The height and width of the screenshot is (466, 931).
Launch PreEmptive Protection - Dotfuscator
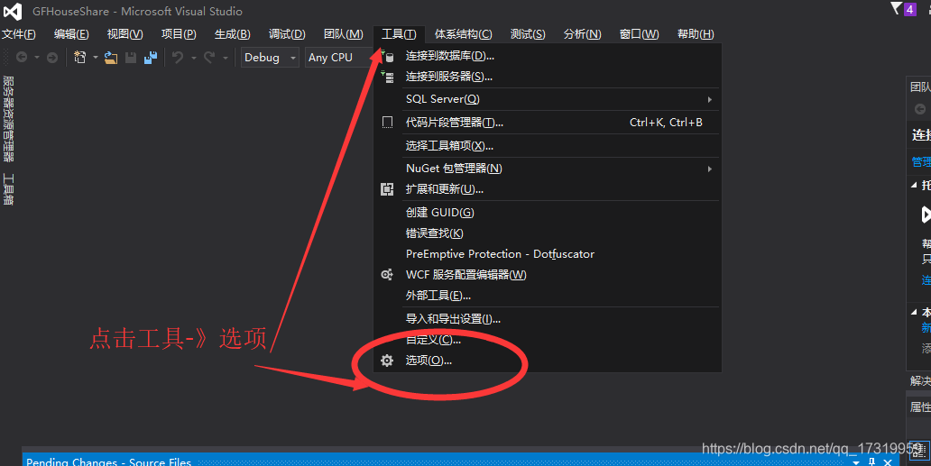(548, 254)
